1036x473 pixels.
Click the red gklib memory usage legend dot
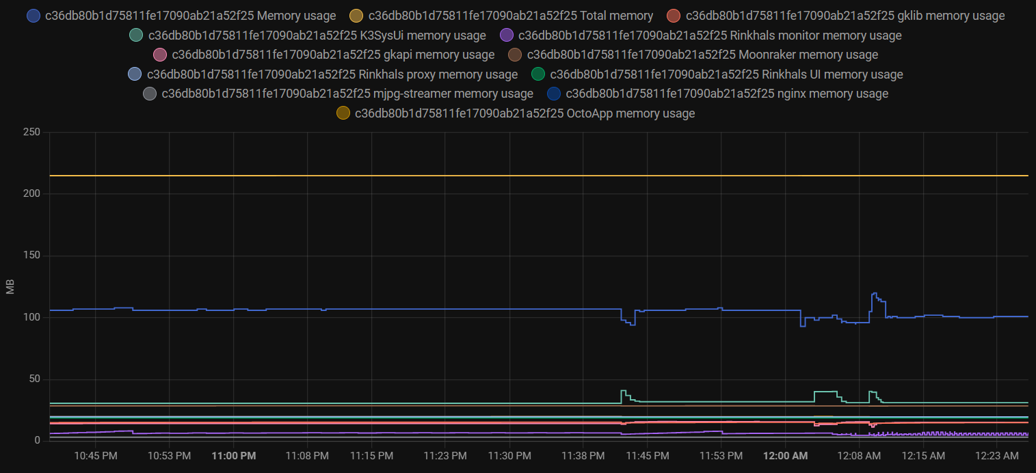tap(674, 15)
